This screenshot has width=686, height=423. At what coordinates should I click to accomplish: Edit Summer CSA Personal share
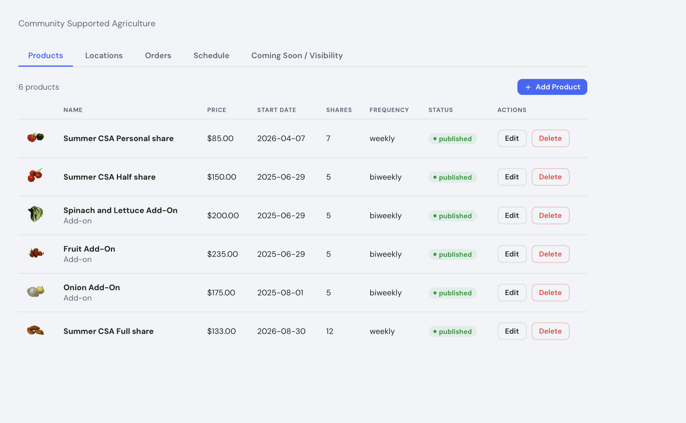coord(512,138)
